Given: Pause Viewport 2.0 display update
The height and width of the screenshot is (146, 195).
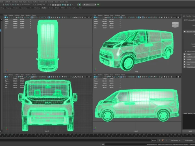Looking at the screenshot, I should click(73, 5).
